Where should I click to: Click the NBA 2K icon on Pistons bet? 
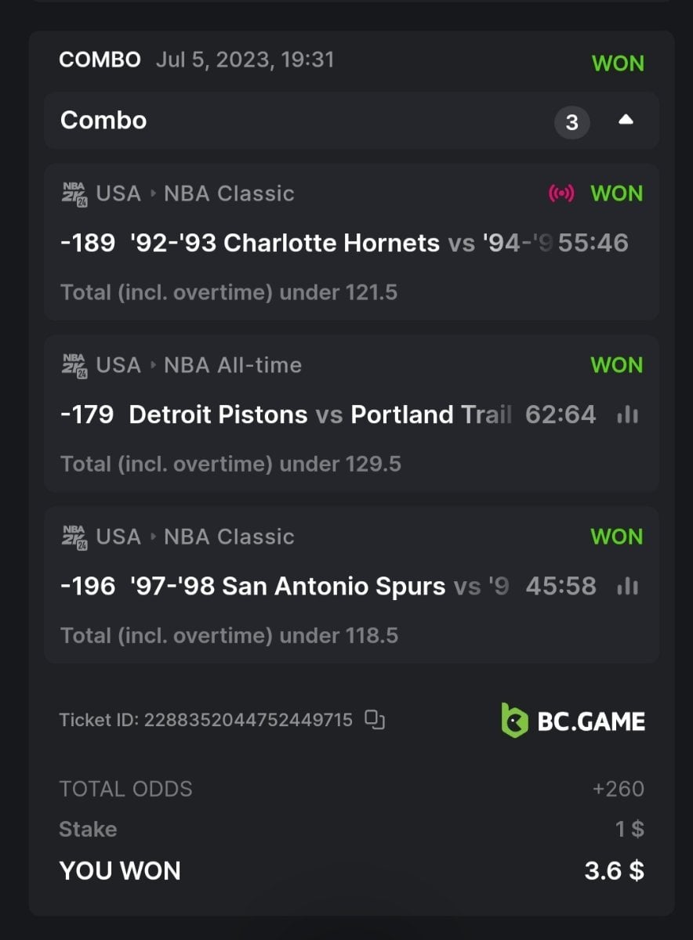75,365
